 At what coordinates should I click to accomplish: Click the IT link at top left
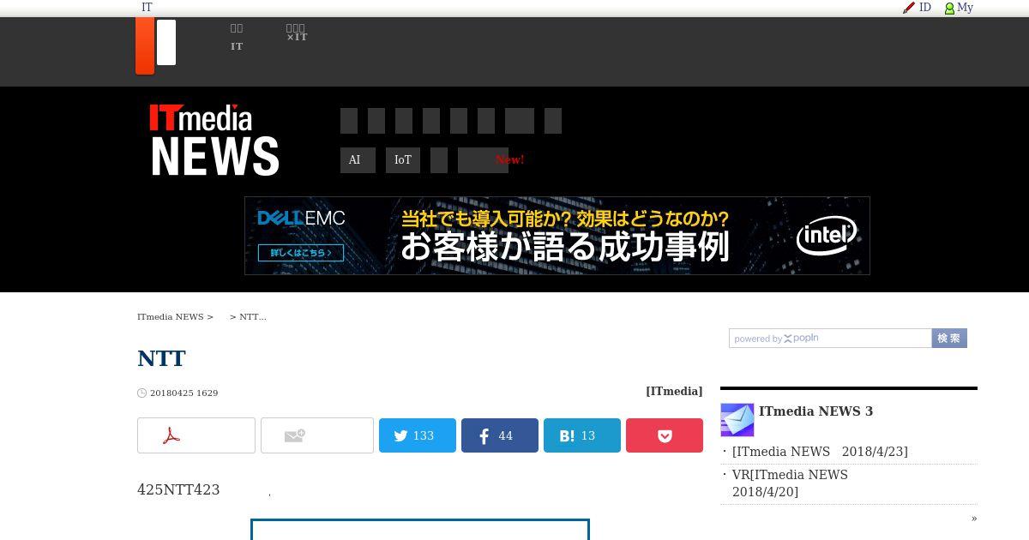tap(147, 8)
